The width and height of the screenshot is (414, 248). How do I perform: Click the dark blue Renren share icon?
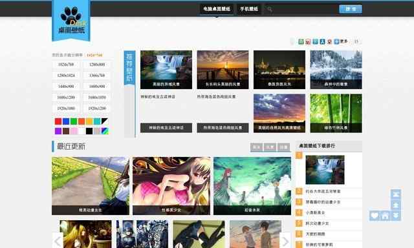tap(322, 41)
